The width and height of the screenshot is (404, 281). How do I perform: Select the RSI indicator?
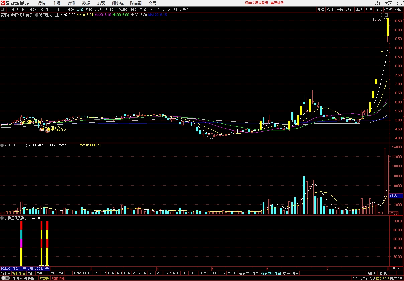pyautogui.click(x=152, y=273)
